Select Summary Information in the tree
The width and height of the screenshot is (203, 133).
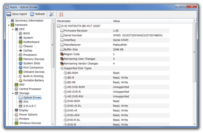[29, 21]
